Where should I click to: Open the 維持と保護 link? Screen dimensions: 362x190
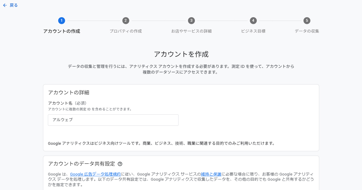point(211,174)
